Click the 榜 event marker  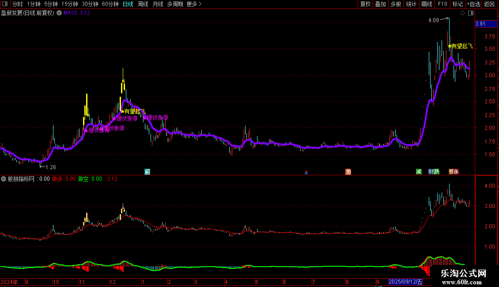451,171
